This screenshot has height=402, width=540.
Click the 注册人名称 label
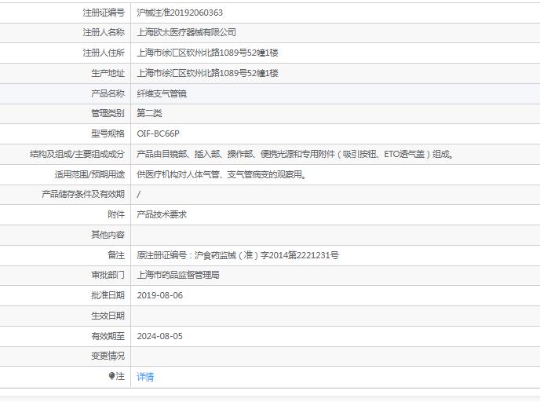click(104, 32)
